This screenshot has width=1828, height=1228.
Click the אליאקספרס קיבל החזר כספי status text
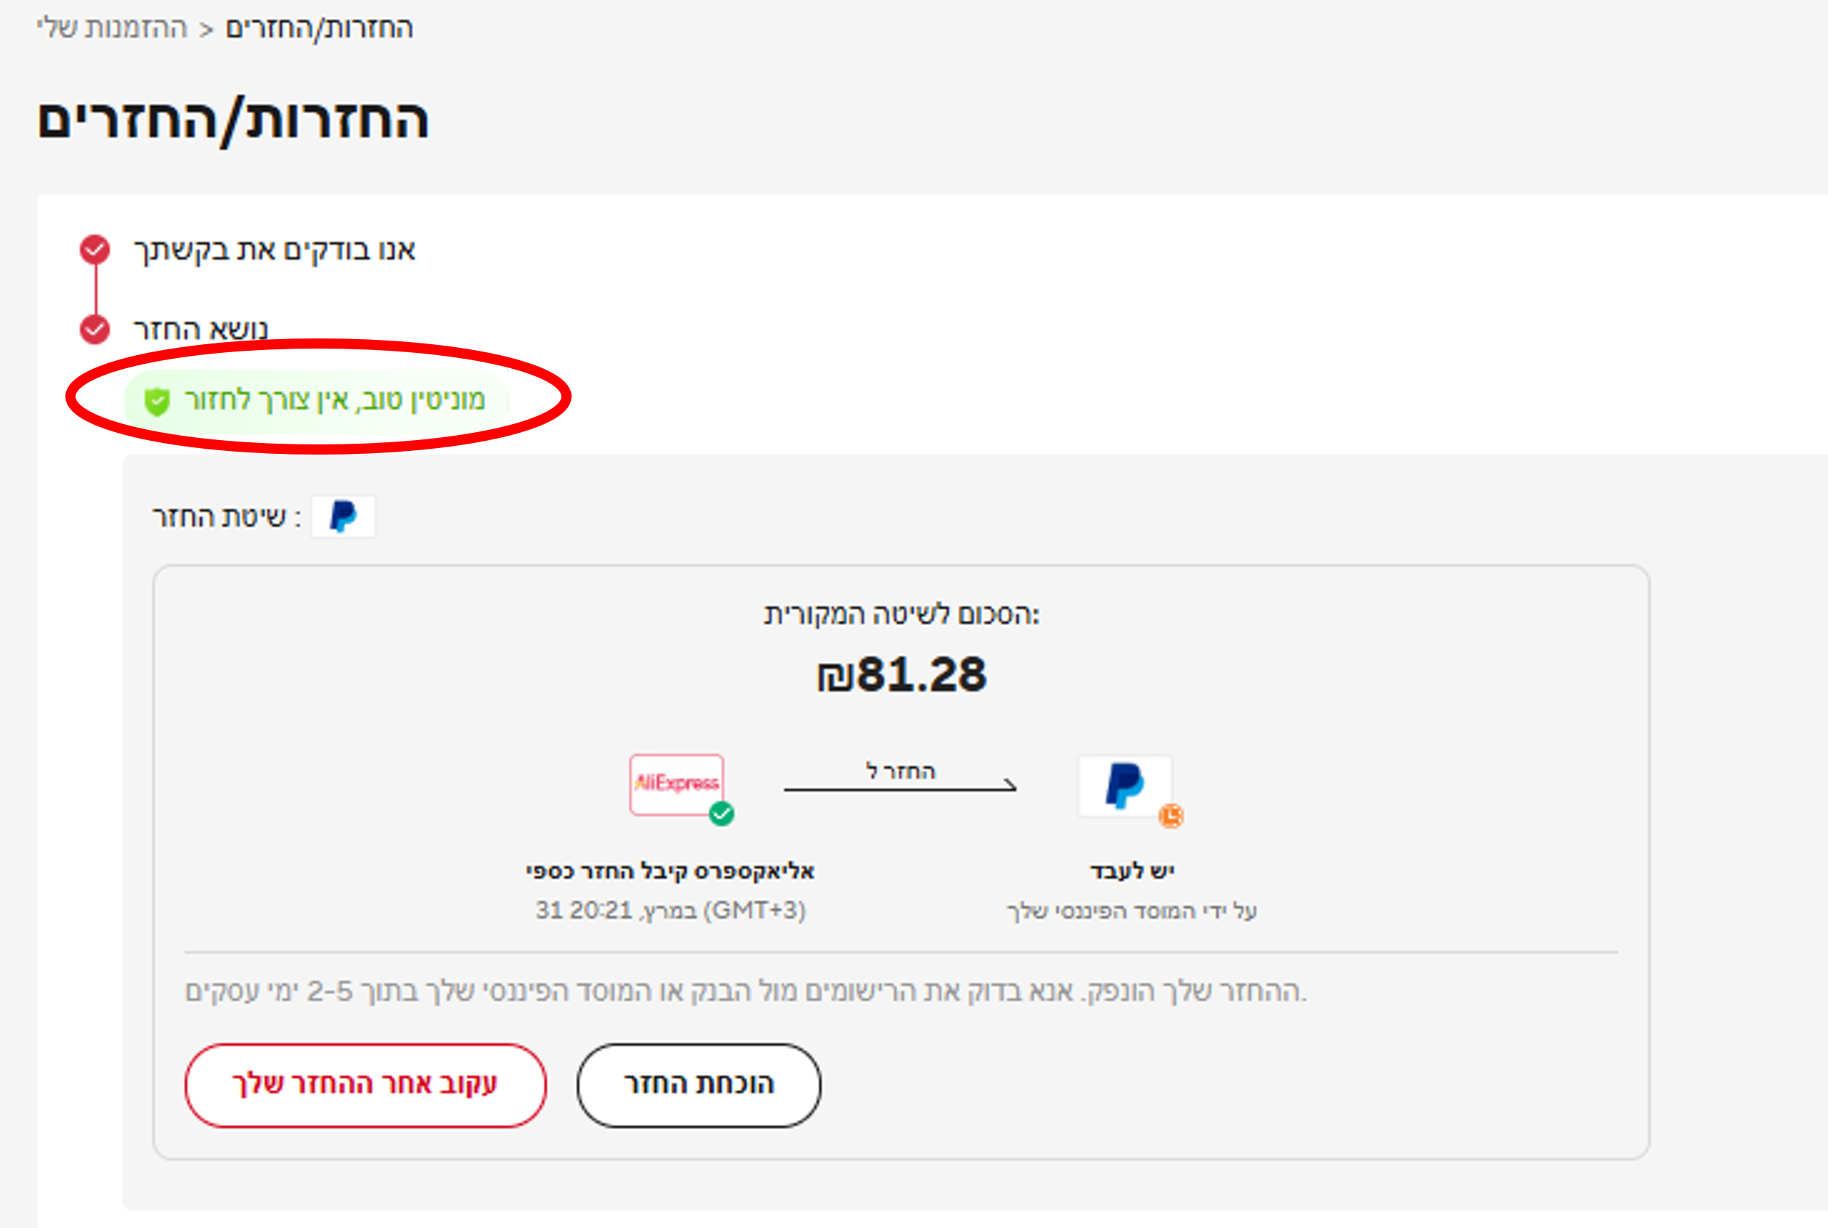tap(670, 871)
